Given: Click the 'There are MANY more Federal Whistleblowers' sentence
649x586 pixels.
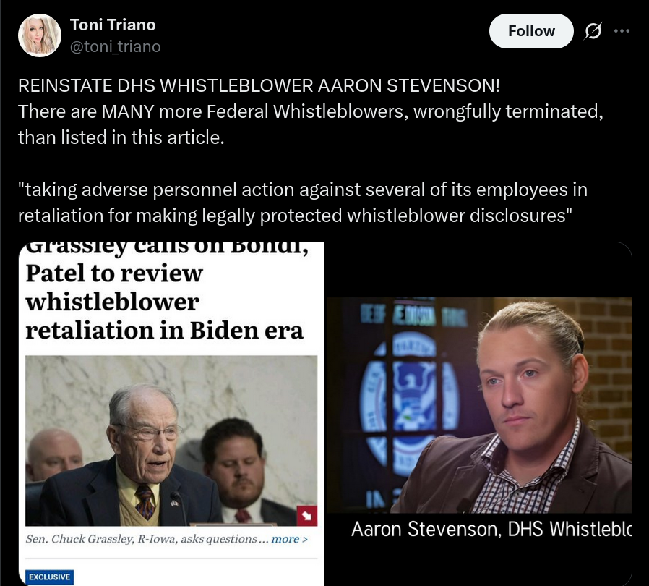Looking at the screenshot, I should [x=311, y=124].
